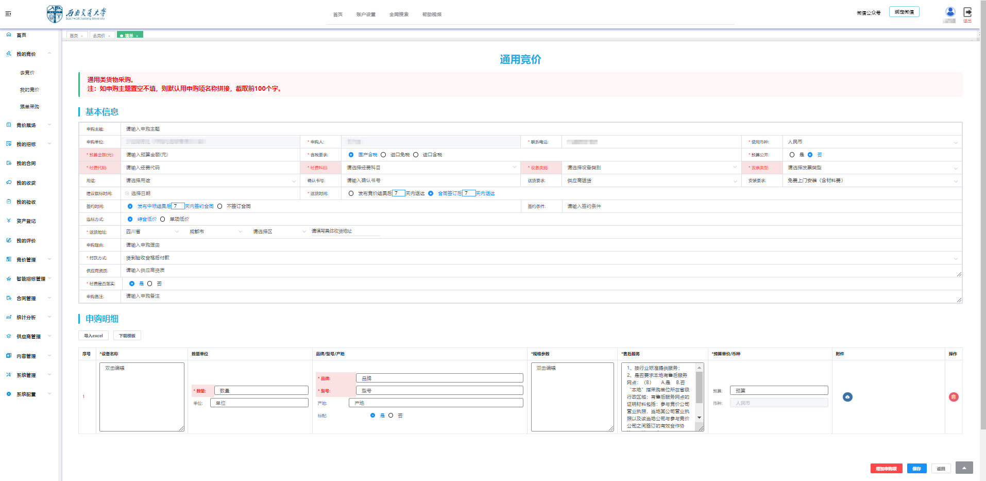Select 单项低价 bidding method radio
986x481 pixels.
pos(163,219)
